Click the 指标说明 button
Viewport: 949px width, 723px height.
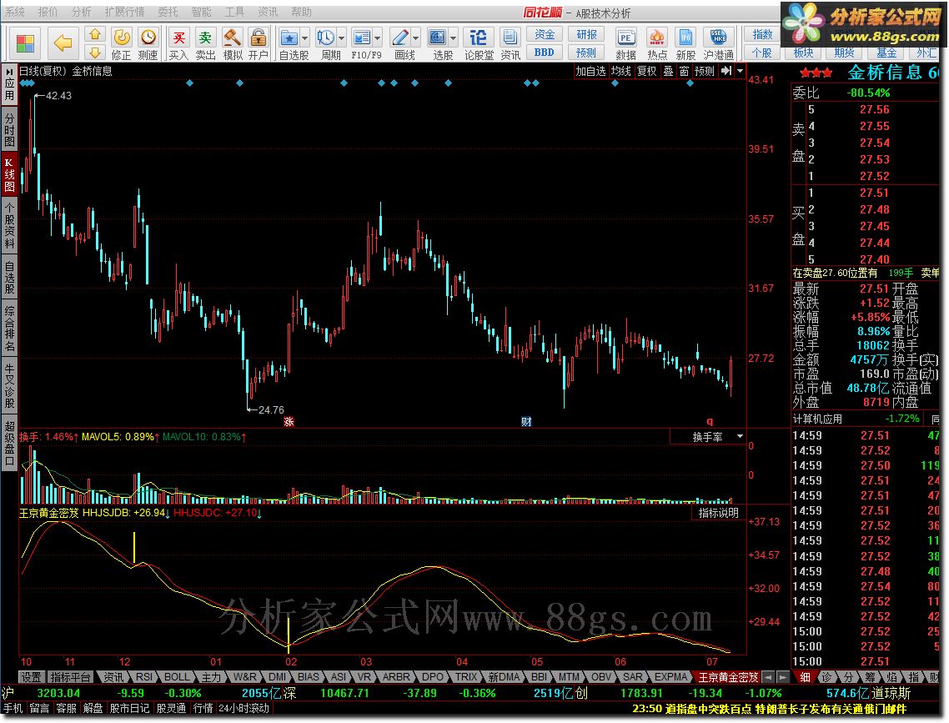718,513
